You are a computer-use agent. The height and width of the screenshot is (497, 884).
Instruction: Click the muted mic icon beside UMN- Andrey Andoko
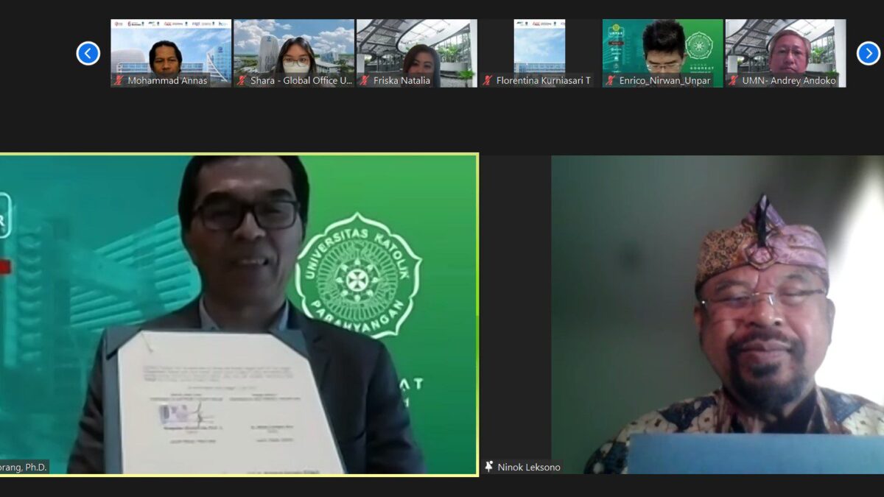[733, 80]
